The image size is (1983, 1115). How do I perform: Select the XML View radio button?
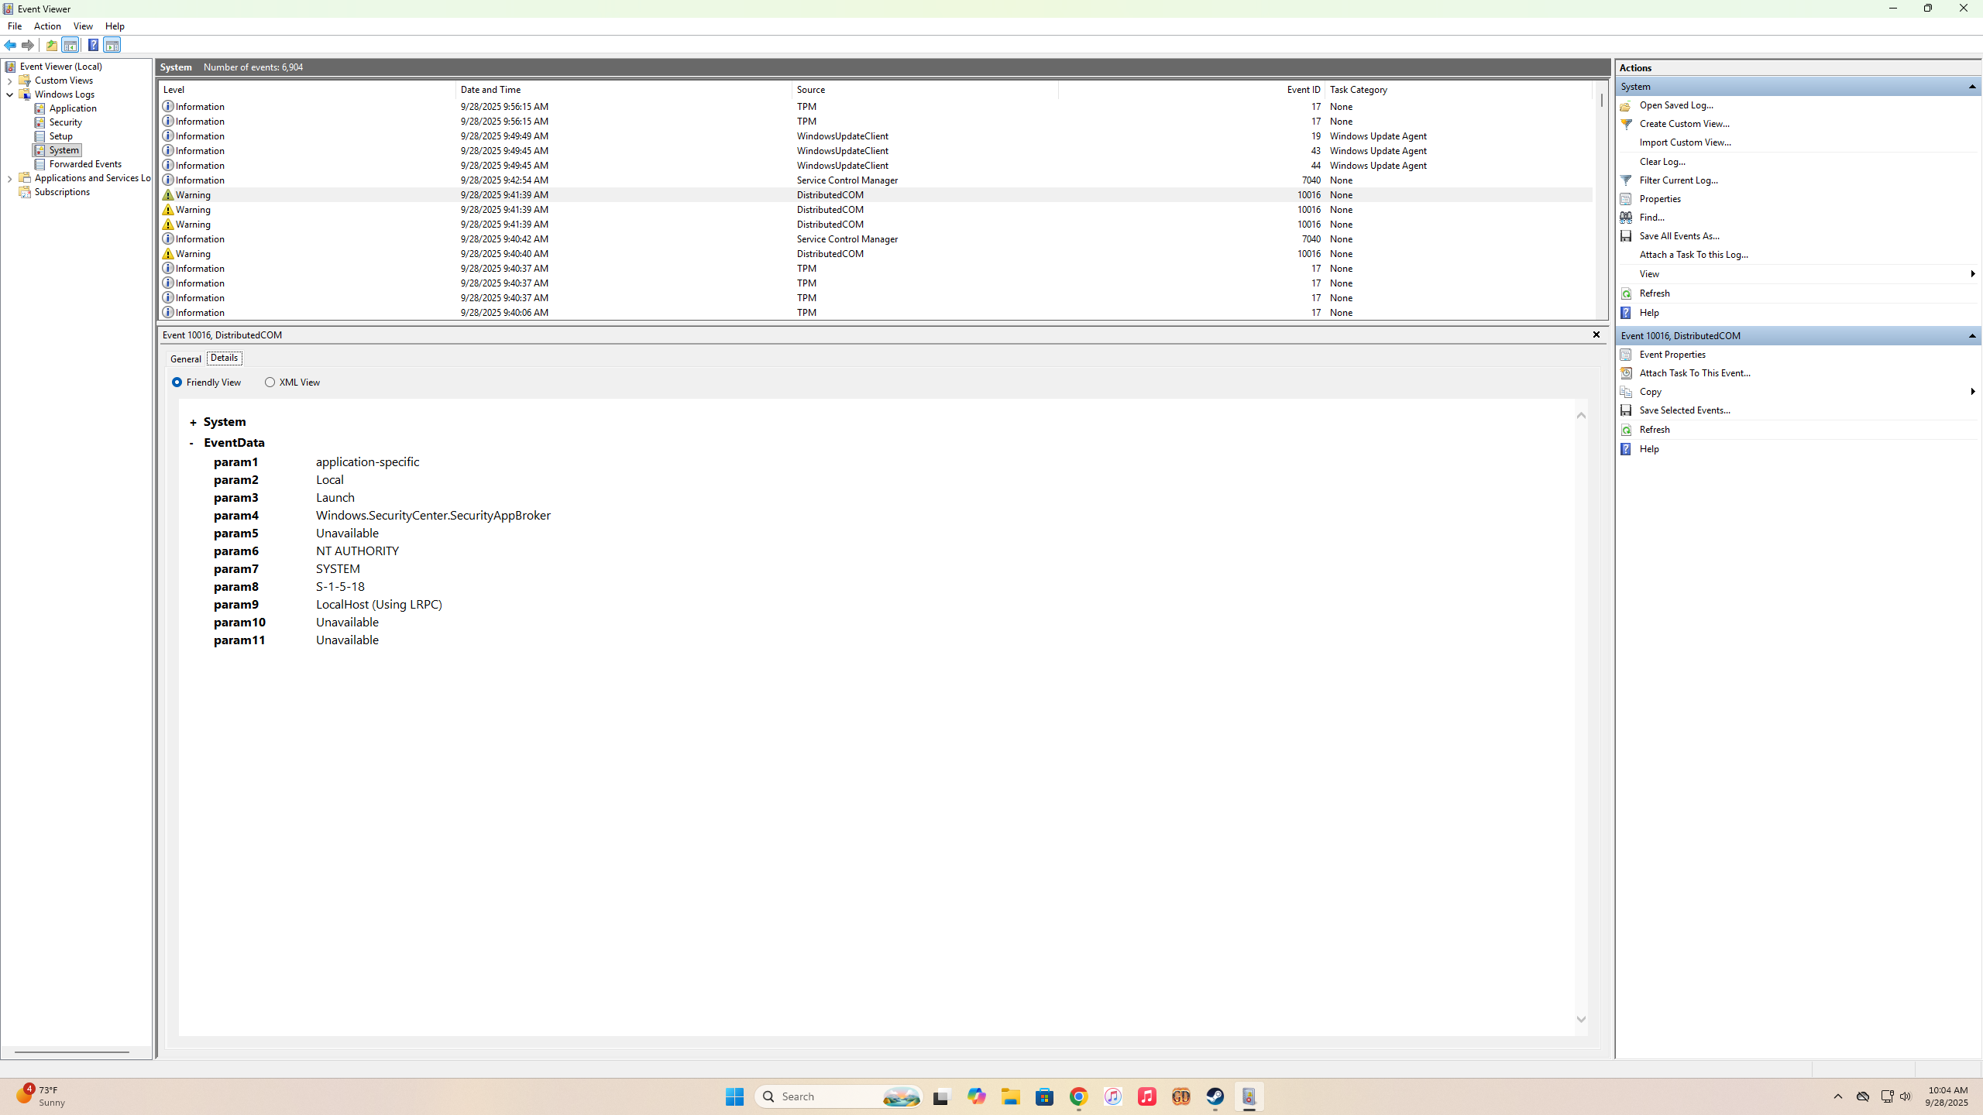pyautogui.click(x=270, y=383)
